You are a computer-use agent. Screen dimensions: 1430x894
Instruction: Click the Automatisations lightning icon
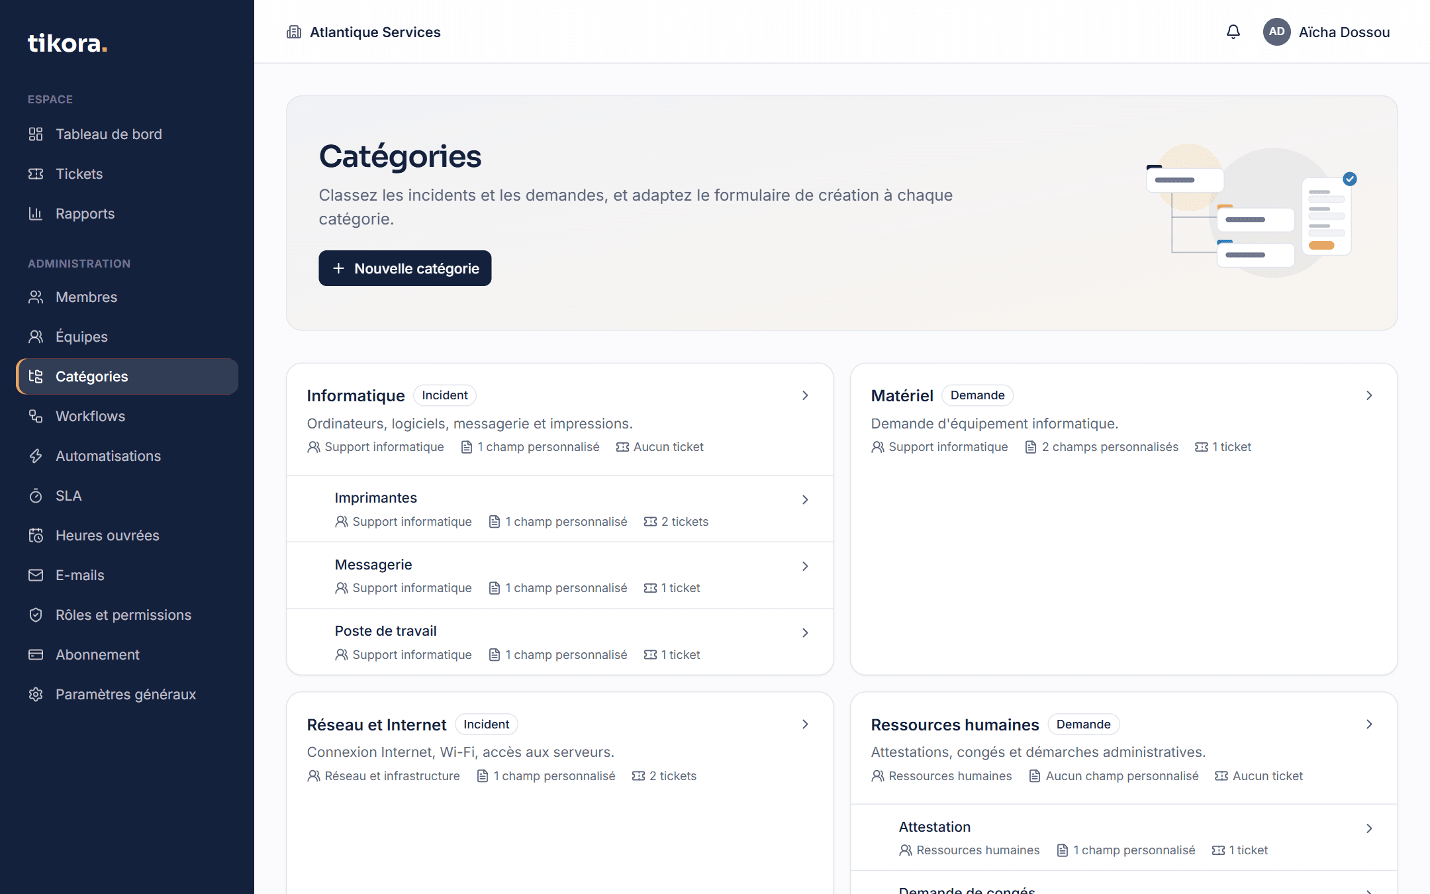tap(36, 456)
